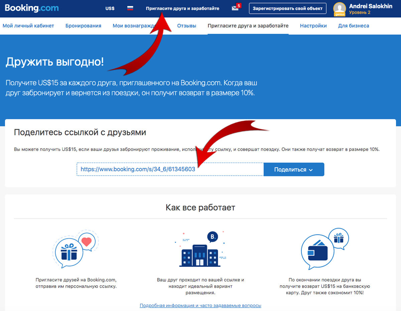Open Подробная информация и часто задаваемые вопросы link
The height and width of the screenshot is (311, 401).
[200, 305]
